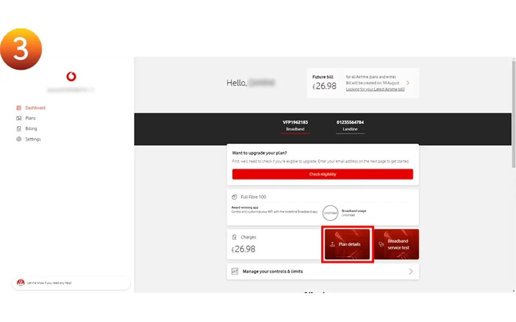Click the Vodafone logo
The image size is (516, 322).
tap(71, 77)
